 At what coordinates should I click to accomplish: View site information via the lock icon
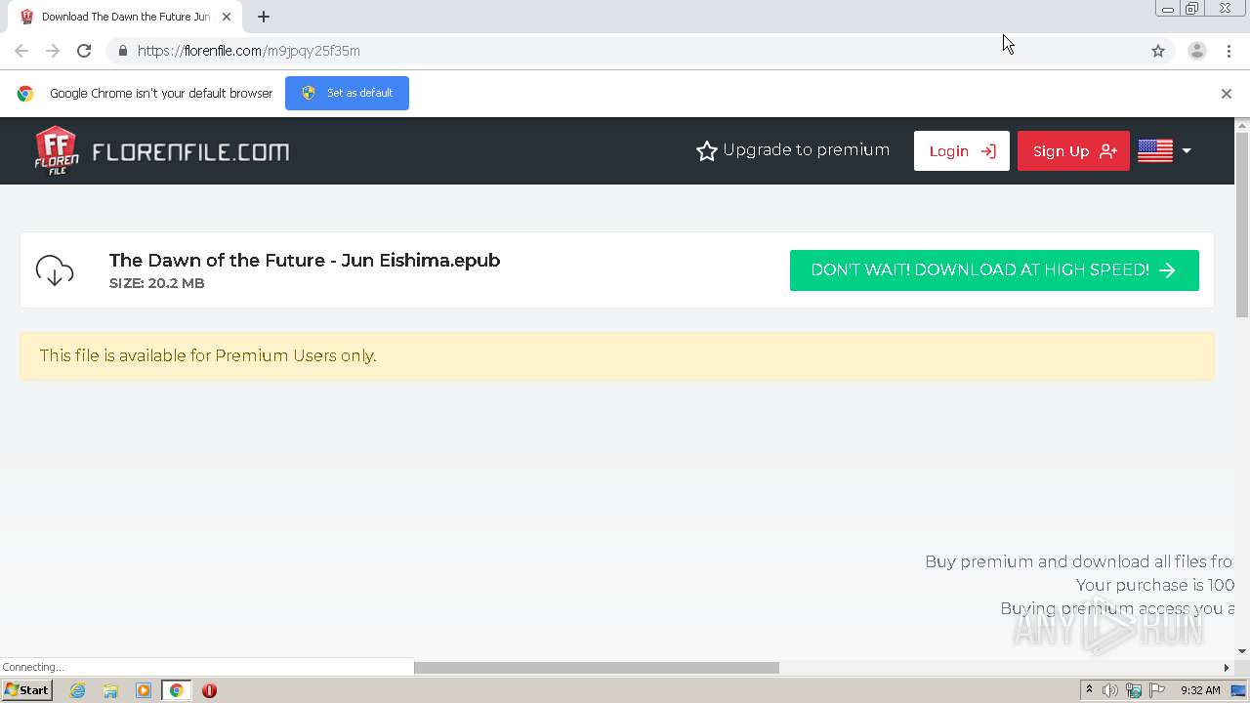122,51
